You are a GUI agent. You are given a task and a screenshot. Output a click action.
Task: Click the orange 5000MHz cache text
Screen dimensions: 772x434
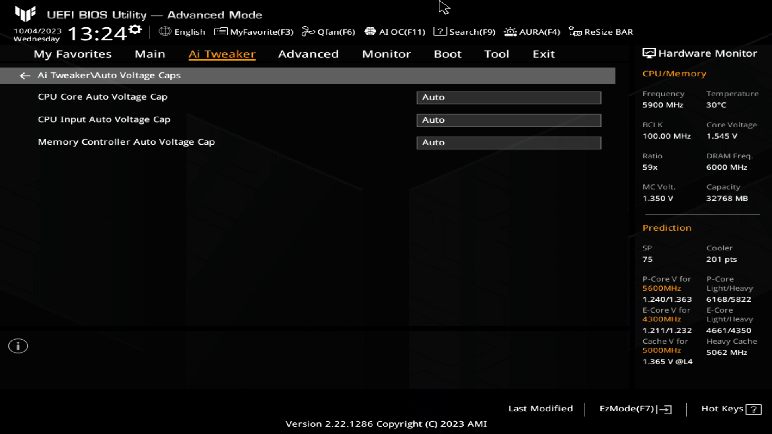[x=661, y=350]
